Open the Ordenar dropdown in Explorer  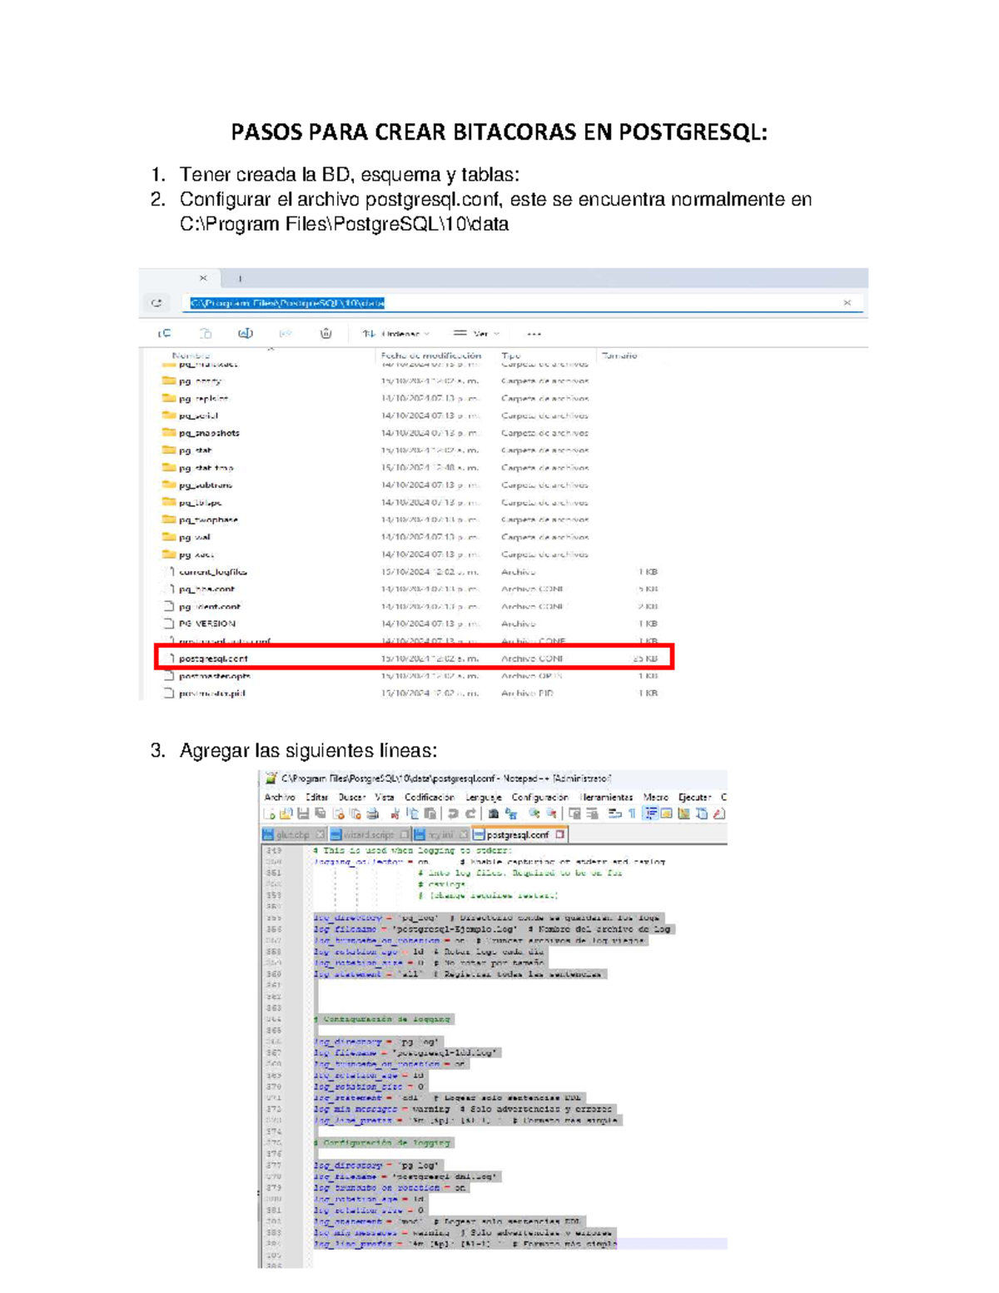[x=400, y=331]
